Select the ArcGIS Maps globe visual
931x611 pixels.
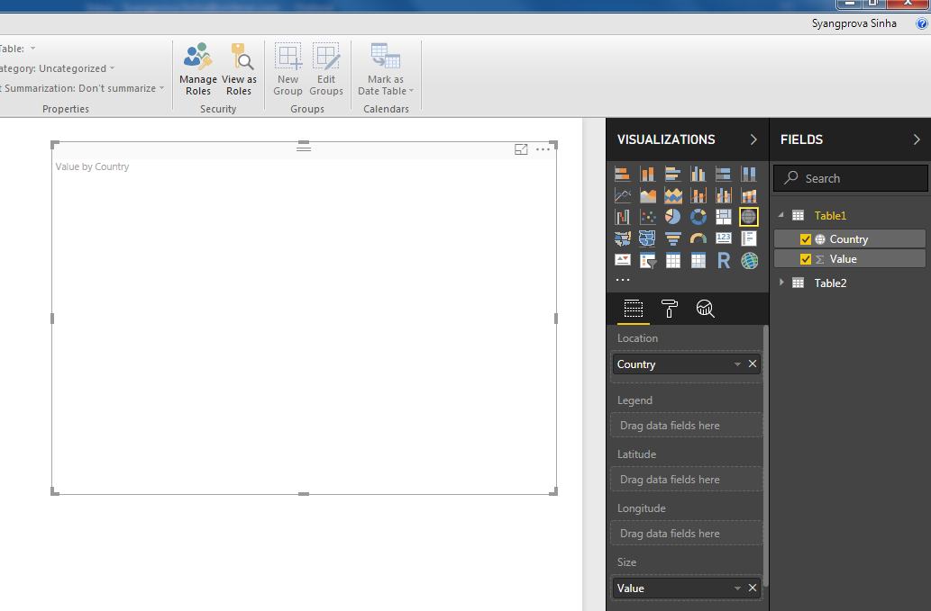749,260
